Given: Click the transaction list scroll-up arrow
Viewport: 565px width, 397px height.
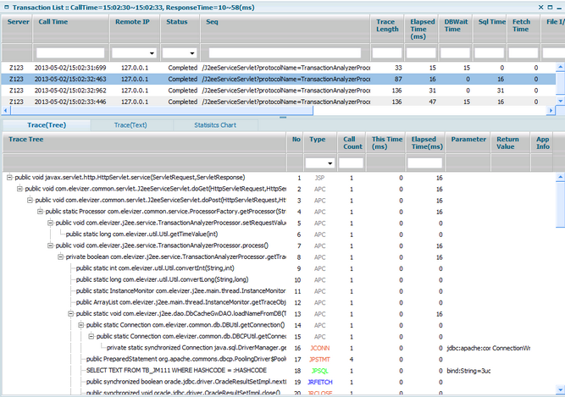Looking at the screenshot, I should pos(560,67).
